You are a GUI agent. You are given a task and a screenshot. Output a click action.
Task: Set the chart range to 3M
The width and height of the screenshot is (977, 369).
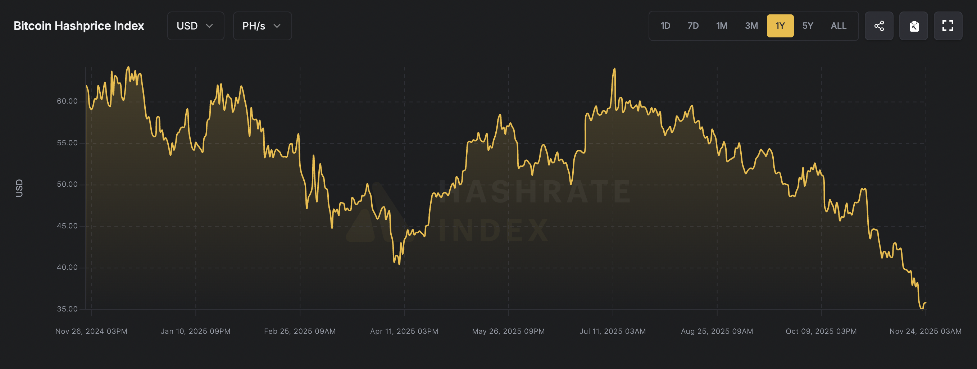[751, 26]
